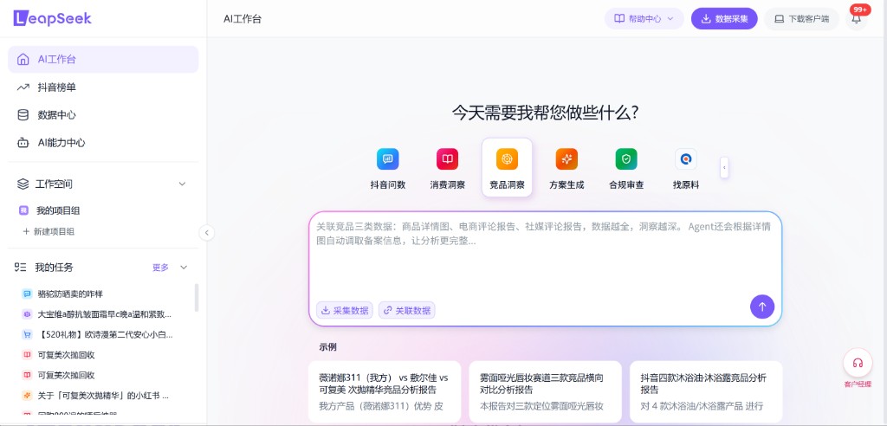Click the 关联数据 chip

tap(407, 310)
